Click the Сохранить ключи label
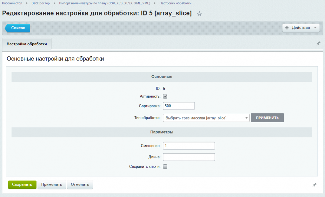 coord(145,167)
